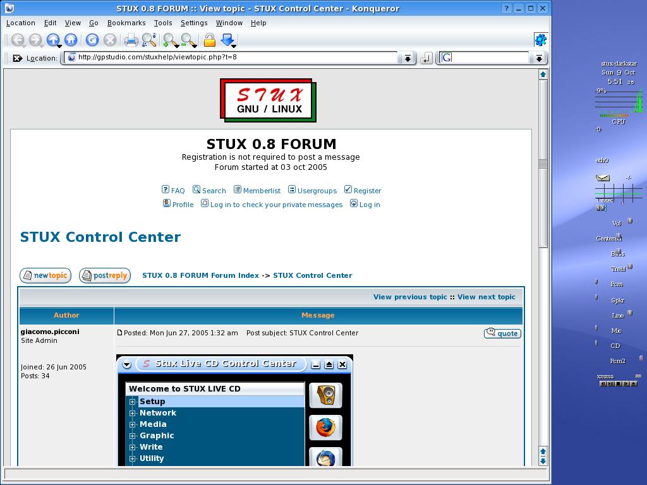Screen dimensions: 647x485
Task: Click the postreply button
Action: (x=105, y=275)
